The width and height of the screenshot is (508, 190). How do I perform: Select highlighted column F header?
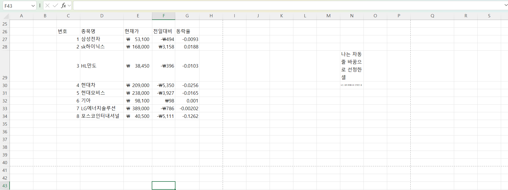[x=164, y=16]
